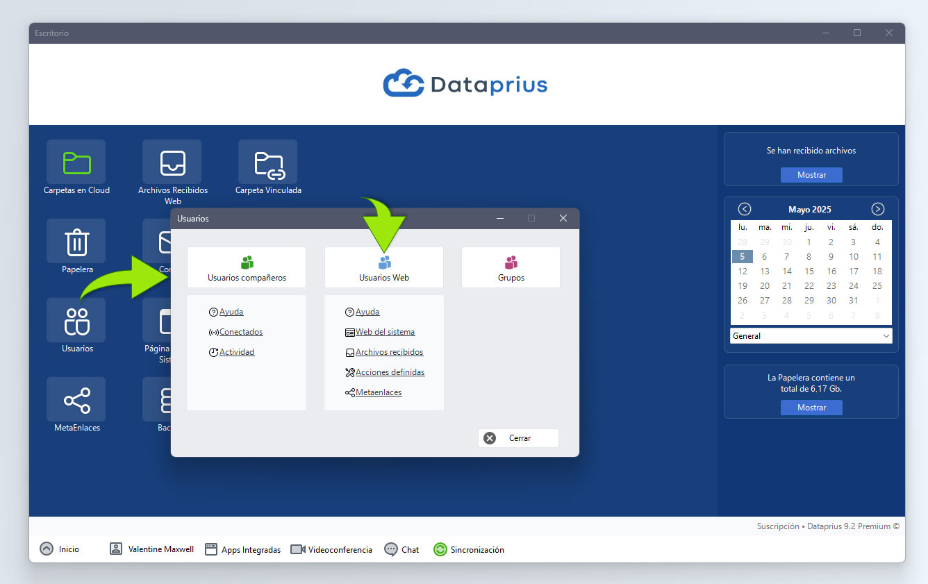Click Mostrar under received files notice

click(x=811, y=175)
